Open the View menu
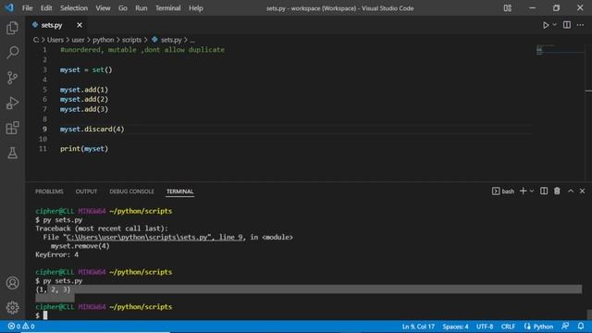 click(x=103, y=8)
